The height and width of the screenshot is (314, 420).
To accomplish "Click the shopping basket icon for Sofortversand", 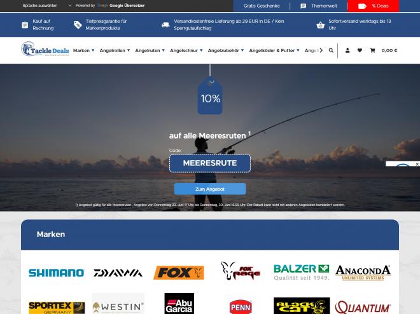I will click(x=320, y=25).
